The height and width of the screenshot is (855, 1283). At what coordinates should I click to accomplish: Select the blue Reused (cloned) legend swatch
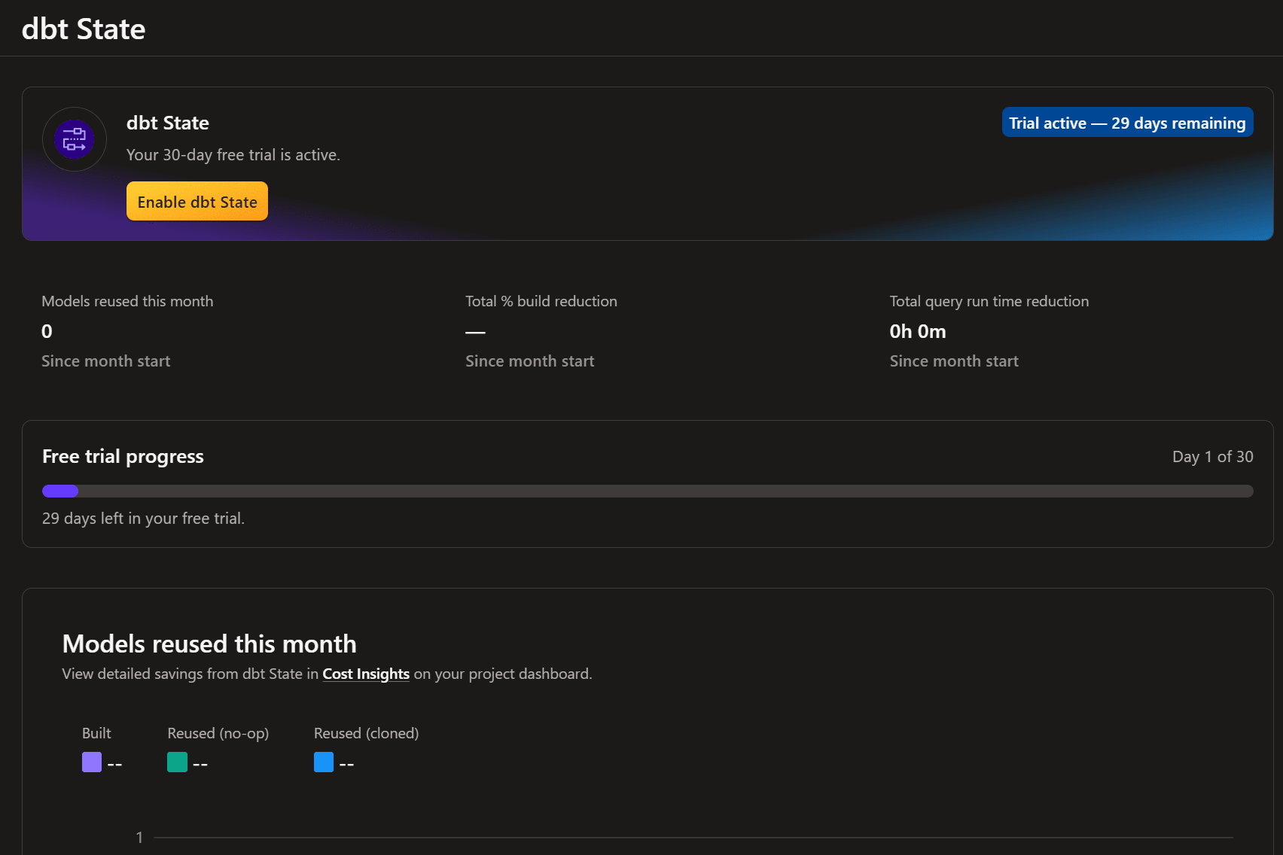click(x=324, y=762)
